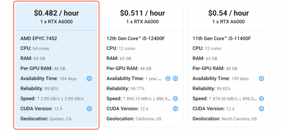Click the North Carolina, US geolocation
Image resolution: width=283 pixels, height=130 pixels.
click(239, 119)
